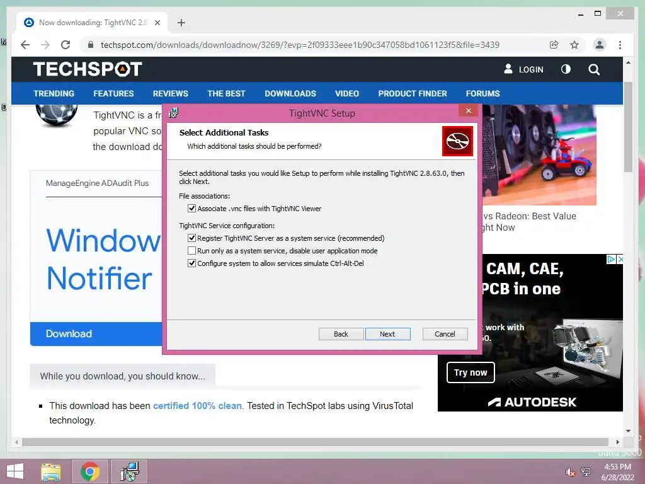Click 'ManageEngine ADAudit Plus' ad title
Viewport: 645px width, 484px height.
point(97,183)
